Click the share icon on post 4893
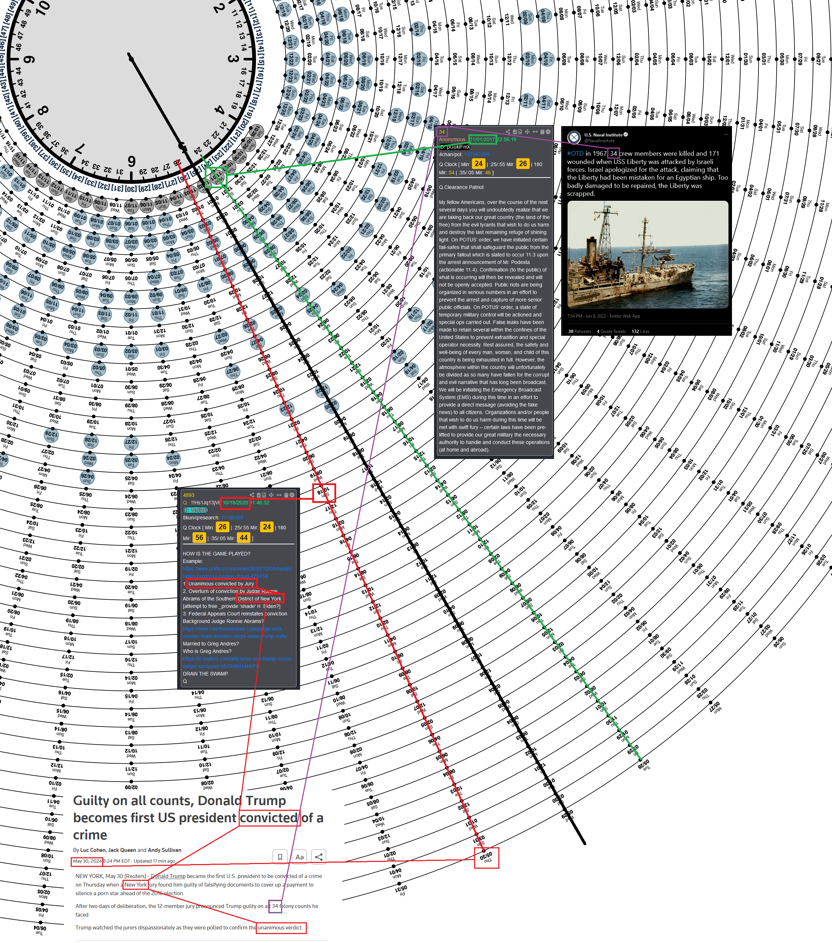Screen dimensions: 832x943 click(x=252, y=495)
